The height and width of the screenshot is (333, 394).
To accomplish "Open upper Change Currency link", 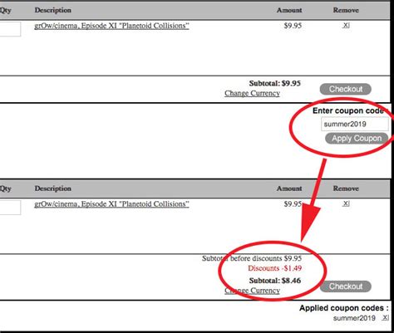I will (252, 93).
